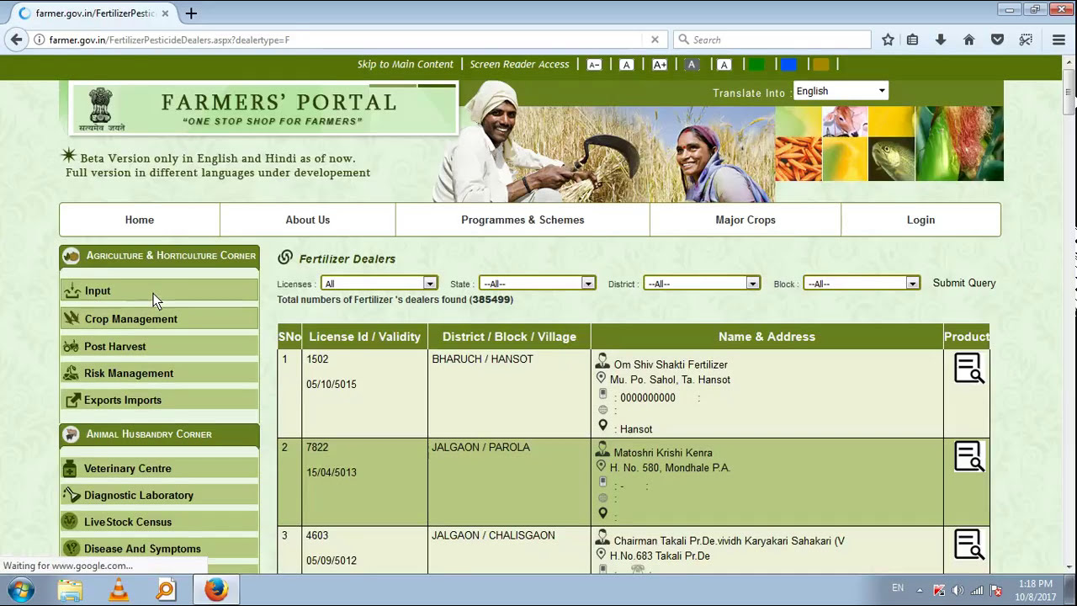
Task: Click the volume speaker tray icon
Action: click(958, 590)
